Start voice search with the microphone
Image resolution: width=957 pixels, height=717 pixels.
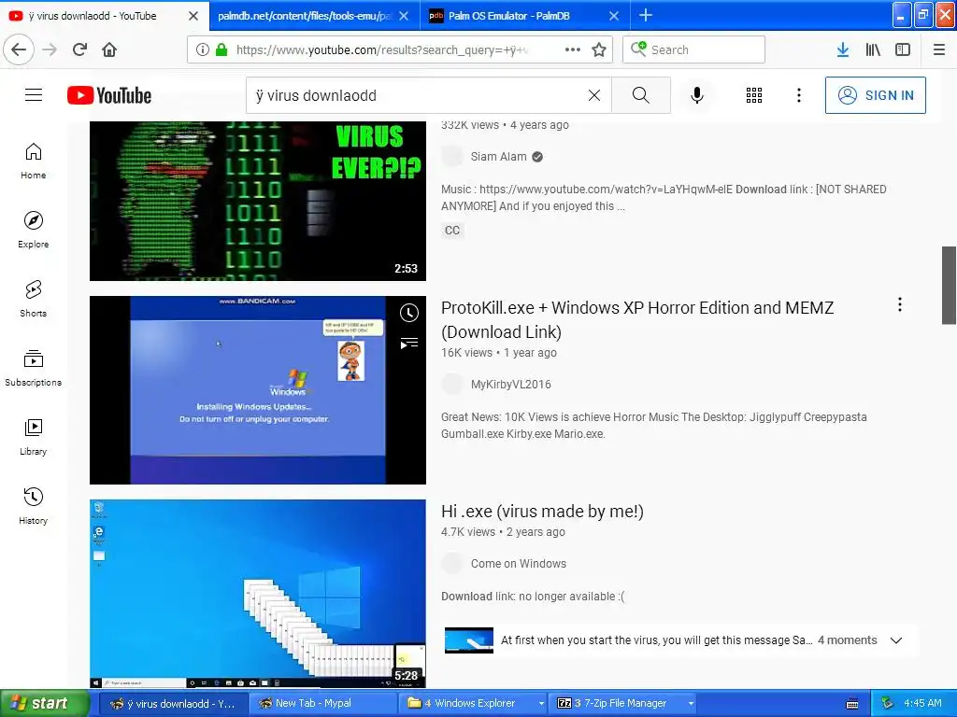pyautogui.click(x=697, y=95)
